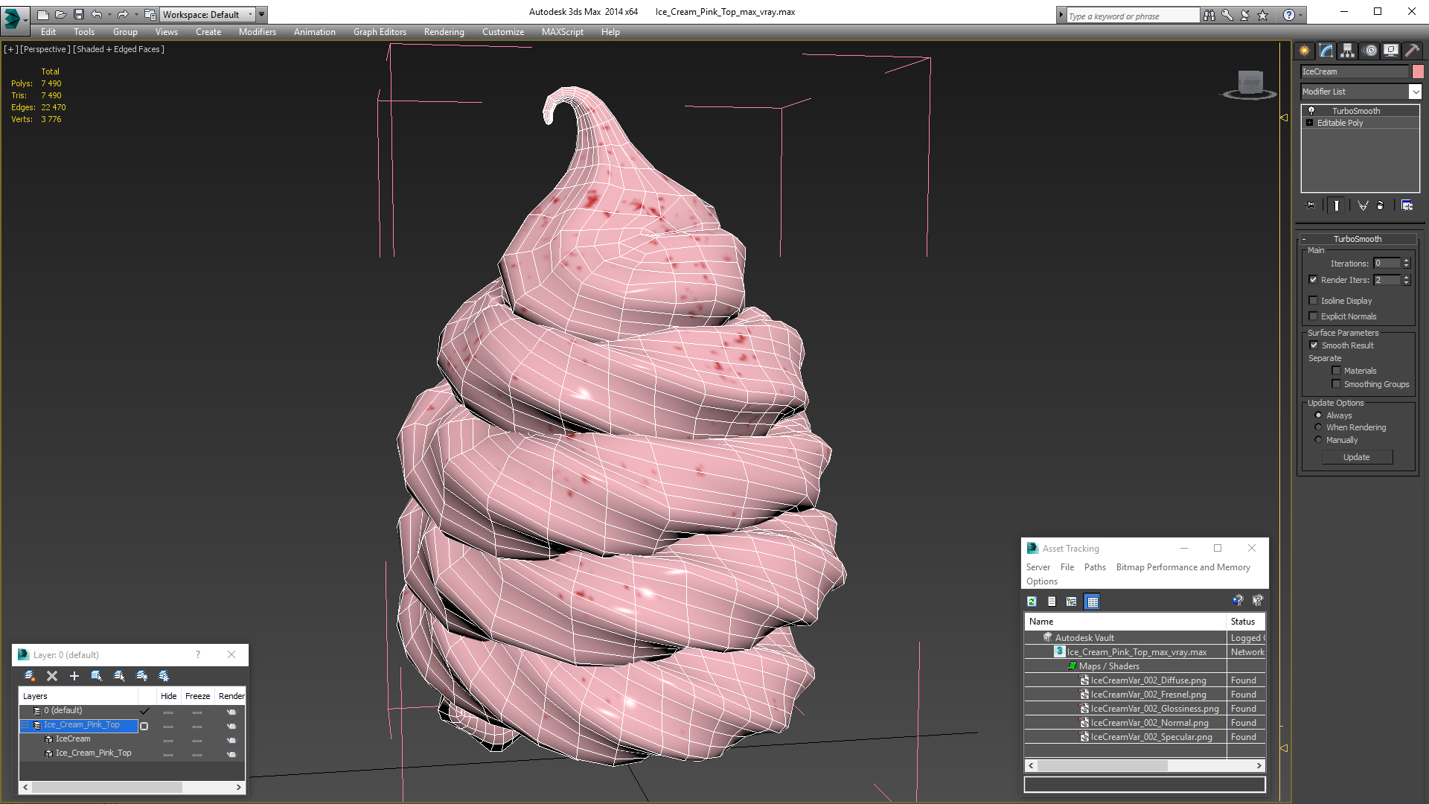Create a new scene with New icon

(x=42, y=14)
